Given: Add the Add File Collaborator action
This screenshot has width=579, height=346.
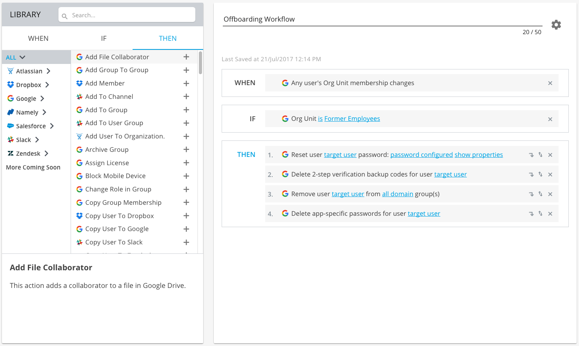Looking at the screenshot, I should [186, 57].
